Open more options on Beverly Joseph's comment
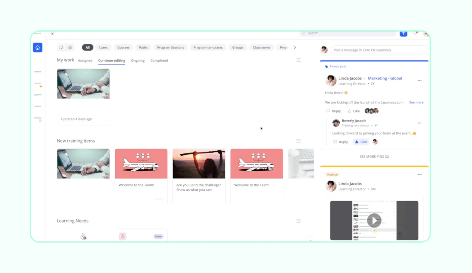 (420, 123)
